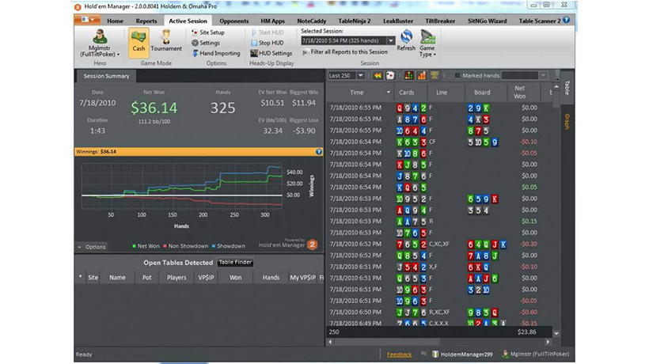Image resolution: width=649 pixels, height=364 pixels.
Task: Click the replay hands rewind icon
Action: point(377,75)
